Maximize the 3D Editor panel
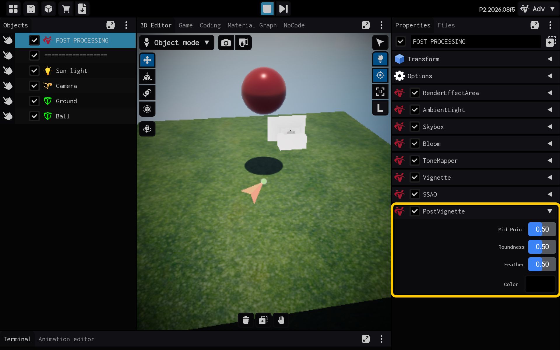The height and width of the screenshot is (350, 560). (x=366, y=25)
